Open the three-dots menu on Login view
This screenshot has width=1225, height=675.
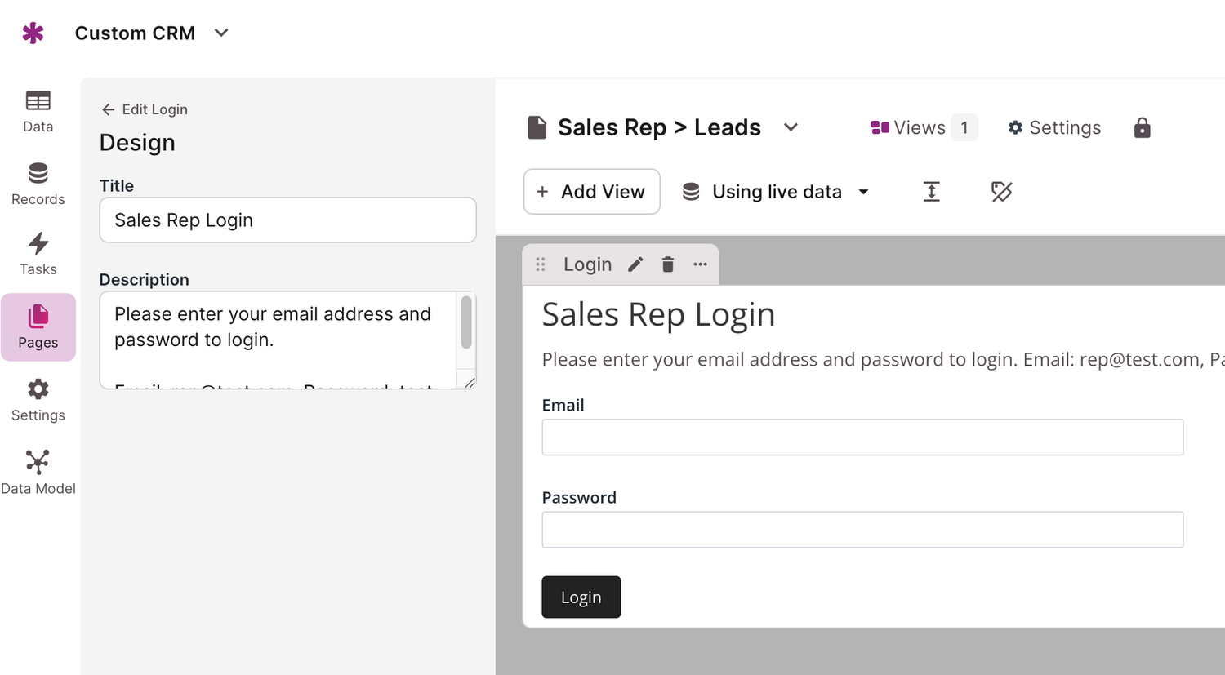[x=700, y=264]
